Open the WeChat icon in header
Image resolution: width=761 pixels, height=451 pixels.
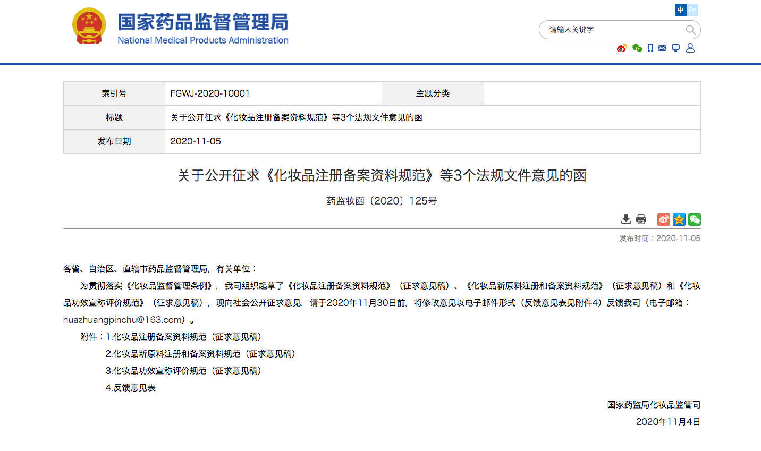[x=637, y=48]
